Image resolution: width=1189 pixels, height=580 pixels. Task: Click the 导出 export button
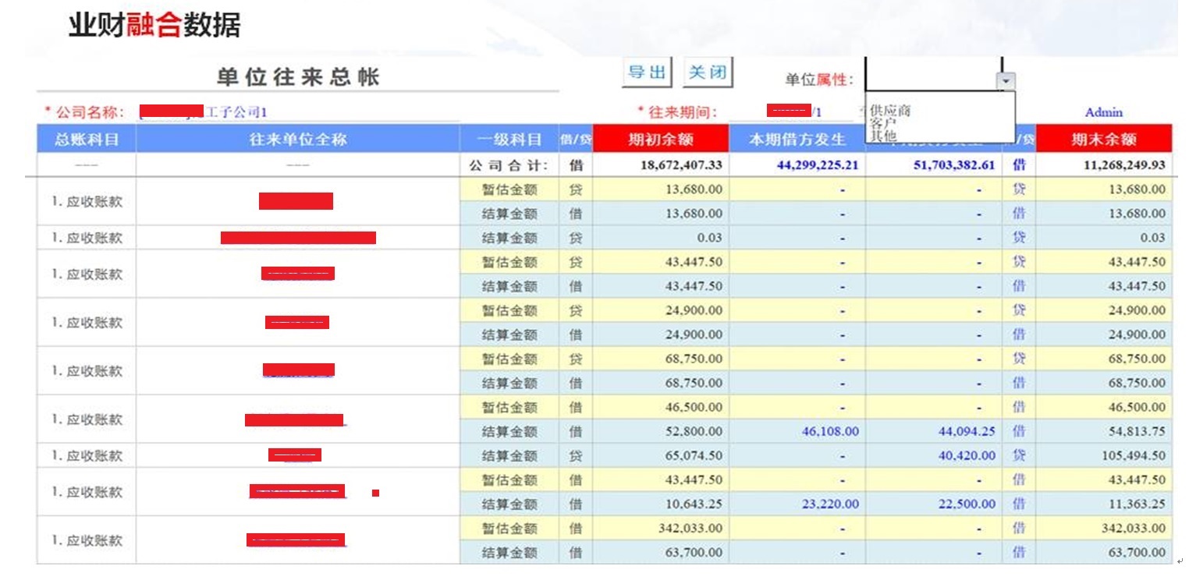648,72
